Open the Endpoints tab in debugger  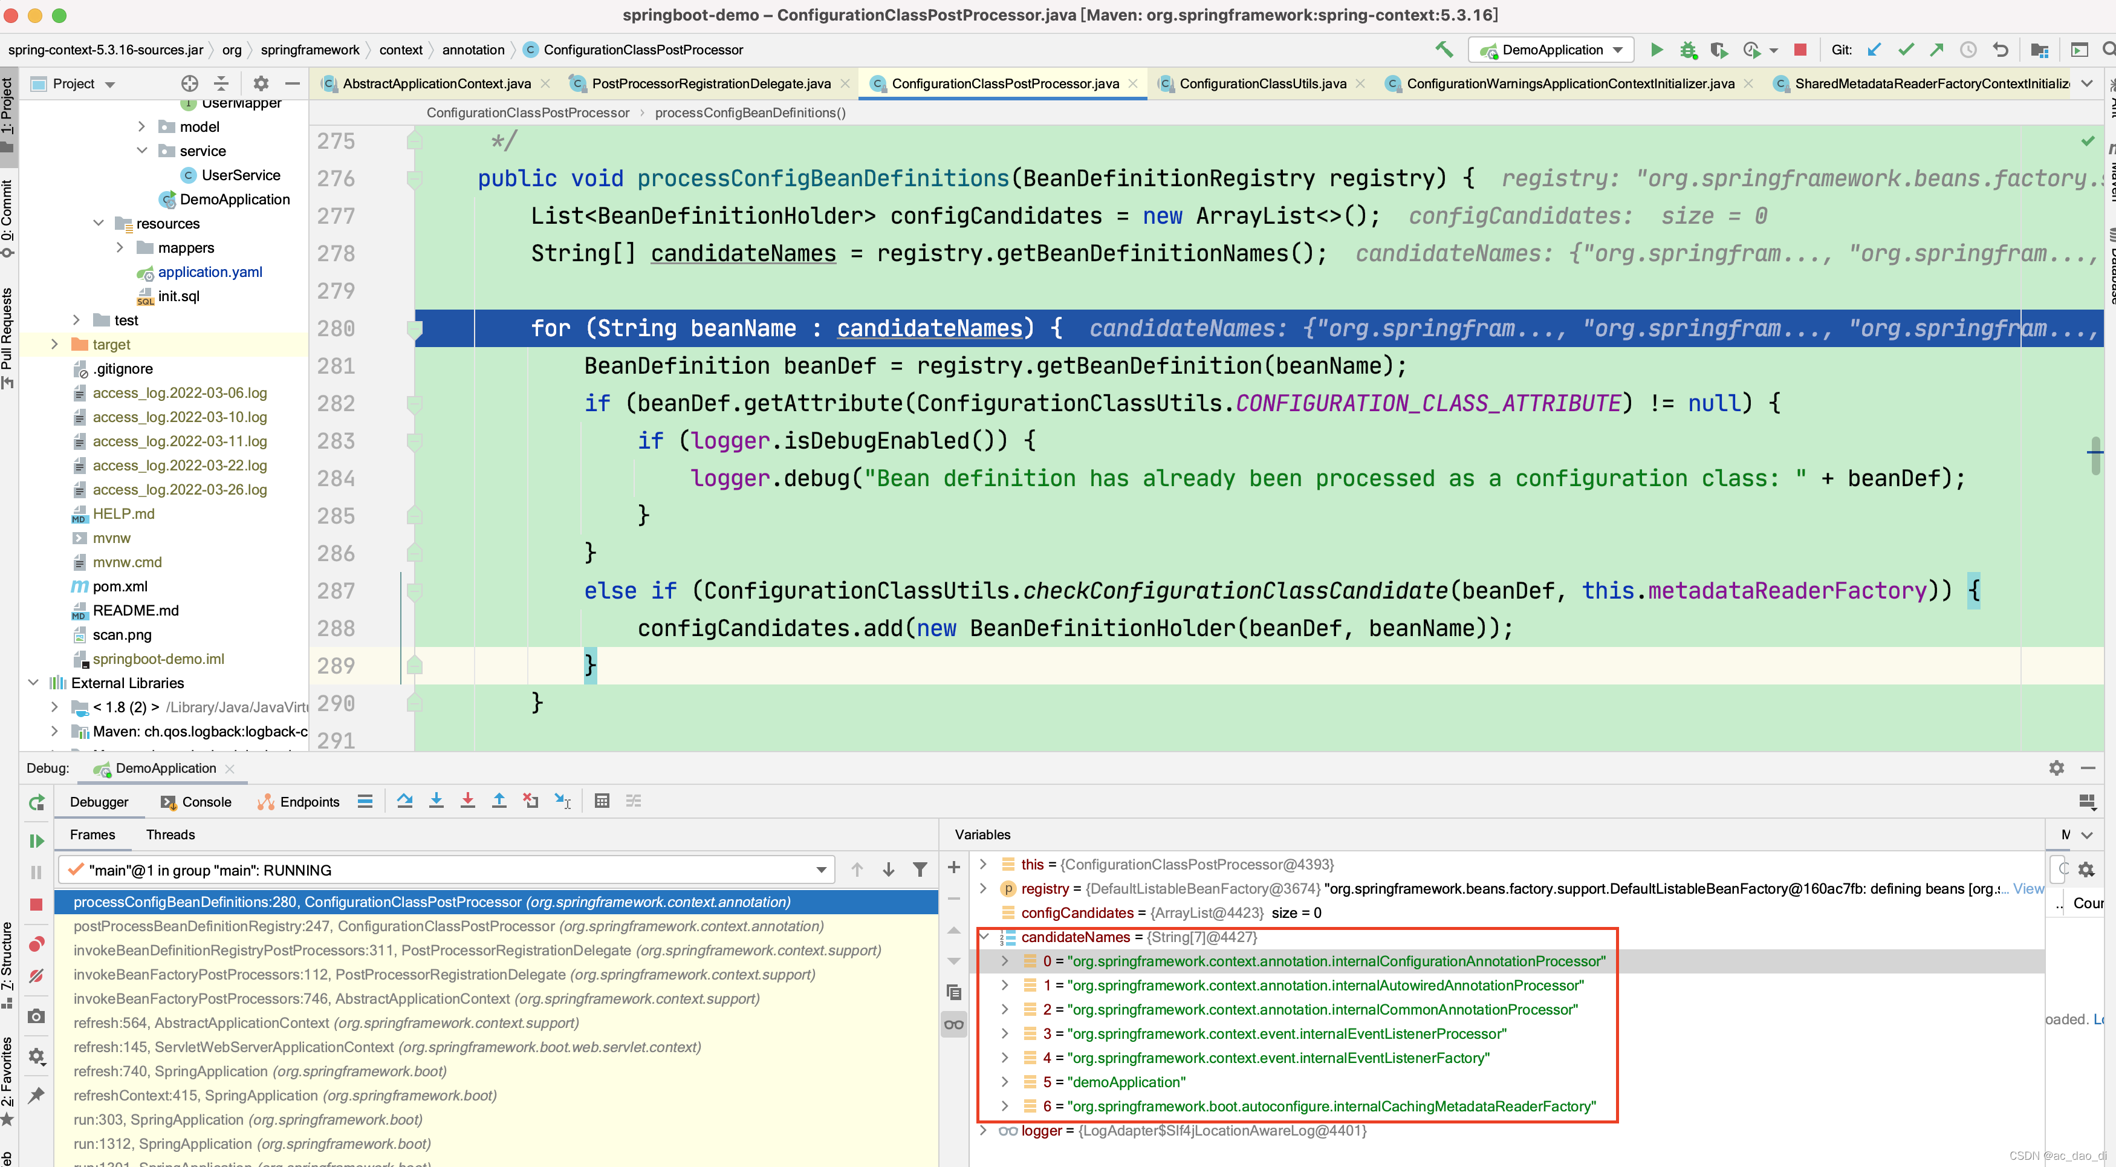click(x=298, y=802)
